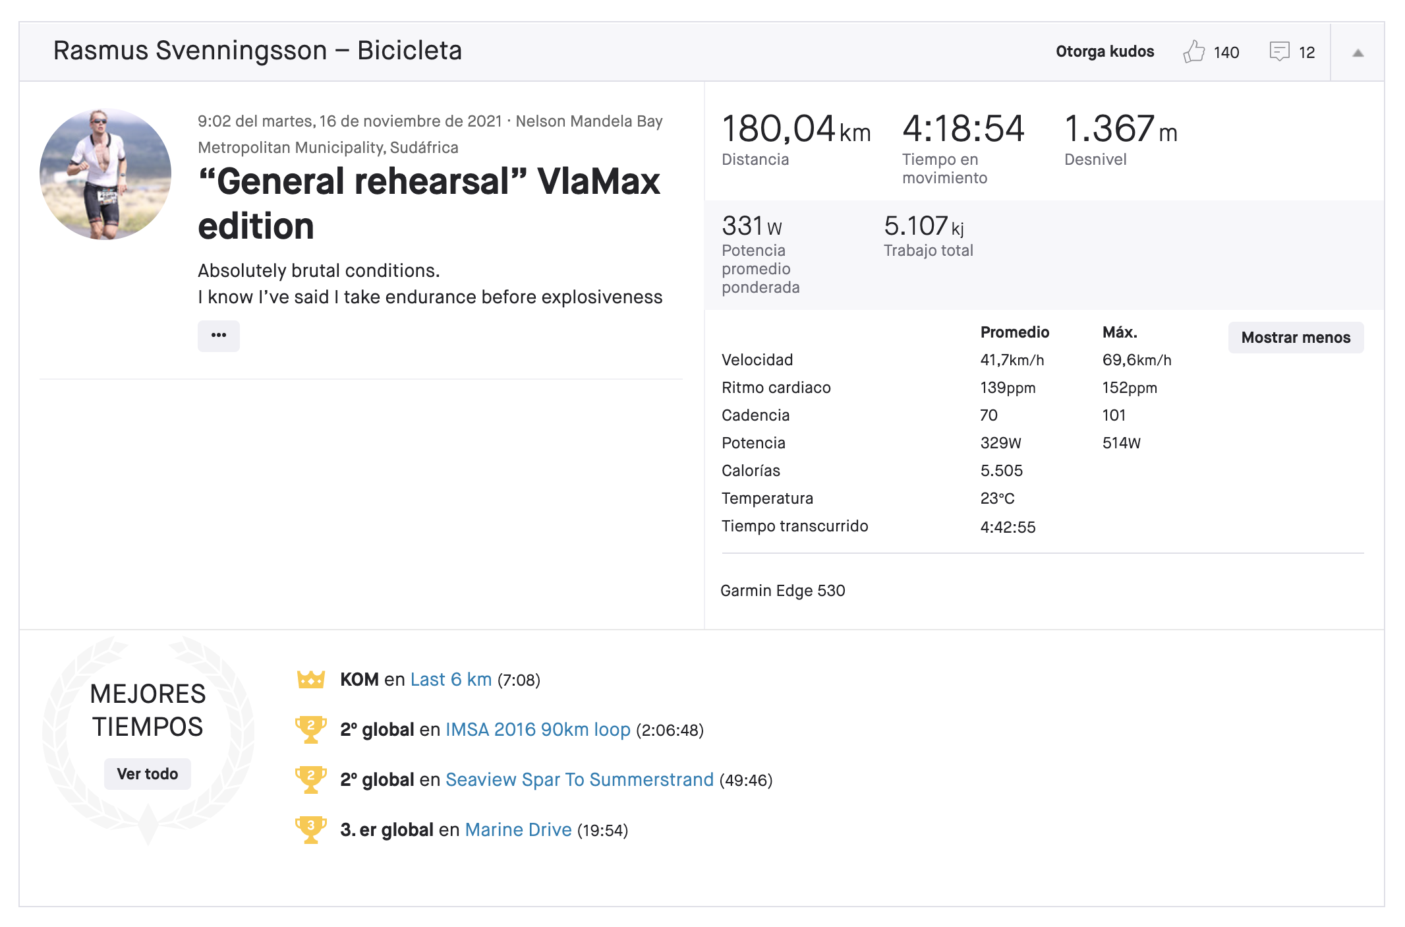The height and width of the screenshot is (927, 1405).
Task: Click the kudos count 140
Action: (1226, 53)
